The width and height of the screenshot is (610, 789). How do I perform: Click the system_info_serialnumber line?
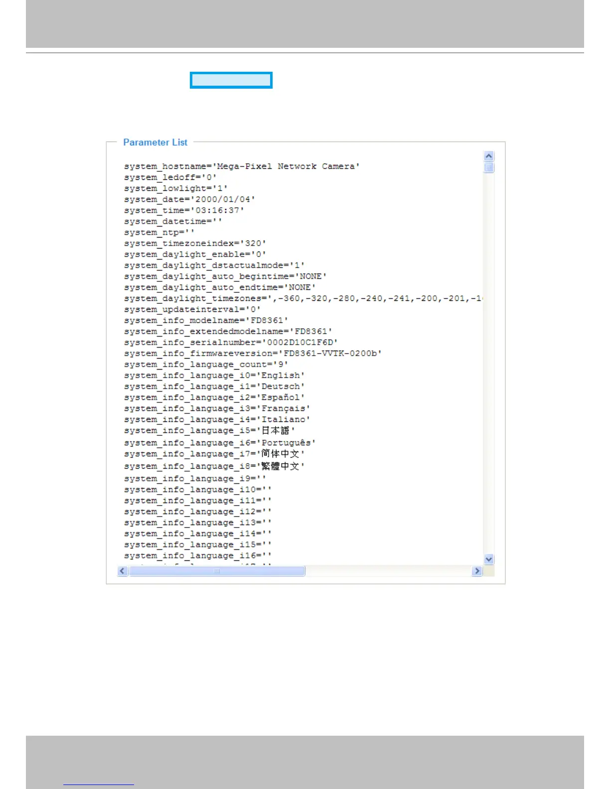pos(231,342)
